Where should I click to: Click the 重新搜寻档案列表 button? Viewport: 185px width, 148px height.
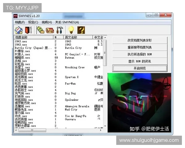[140, 47]
